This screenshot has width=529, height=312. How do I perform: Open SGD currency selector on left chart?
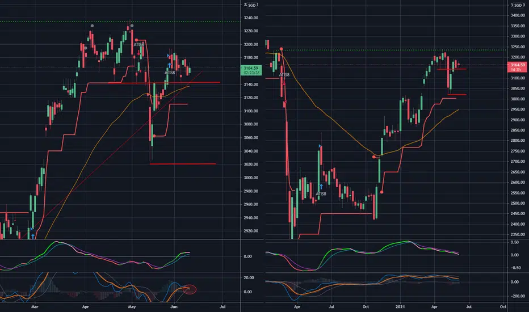252,6
